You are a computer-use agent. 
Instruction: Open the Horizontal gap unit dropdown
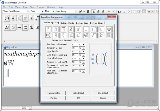pyautogui.click(x=83, y=48)
